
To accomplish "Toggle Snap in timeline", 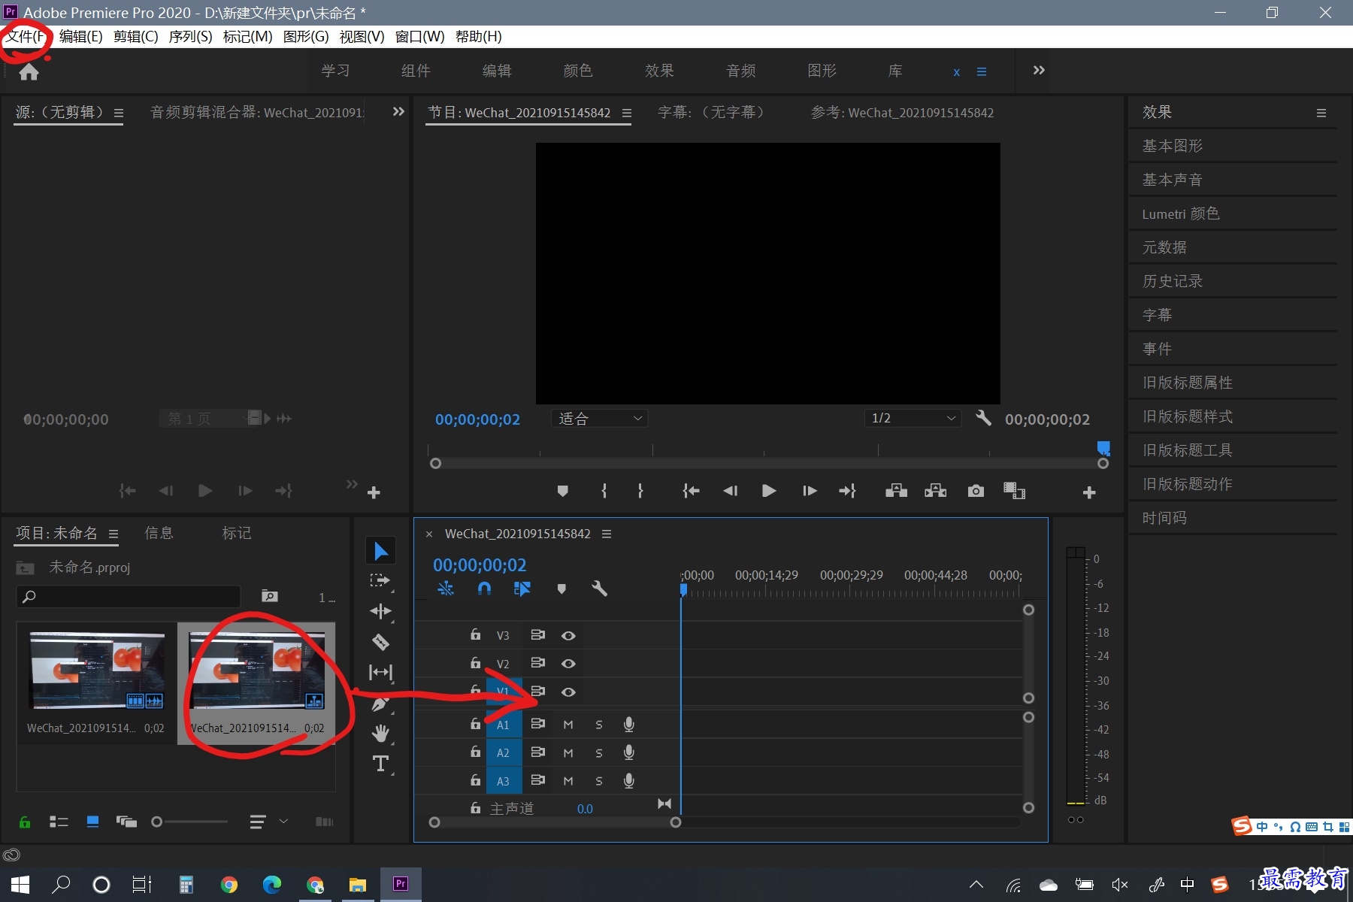I will click(x=485, y=589).
